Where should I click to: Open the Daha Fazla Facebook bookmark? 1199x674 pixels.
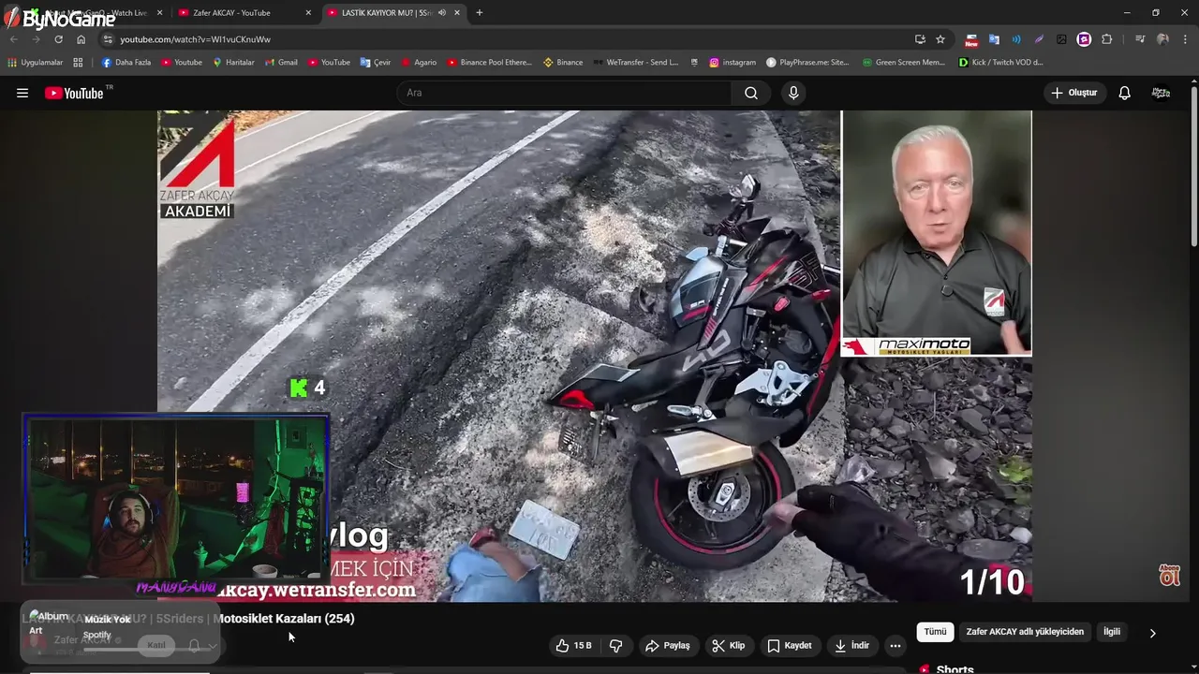(126, 63)
